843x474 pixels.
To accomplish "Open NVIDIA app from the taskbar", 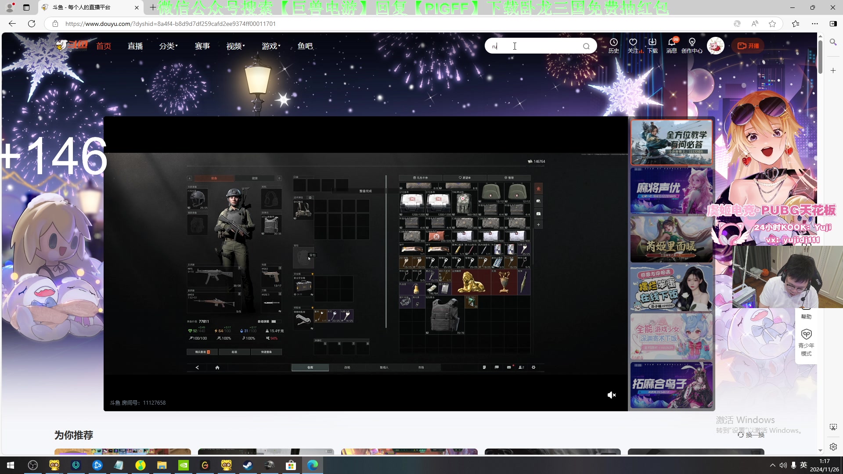I will (x=184, y=465).
